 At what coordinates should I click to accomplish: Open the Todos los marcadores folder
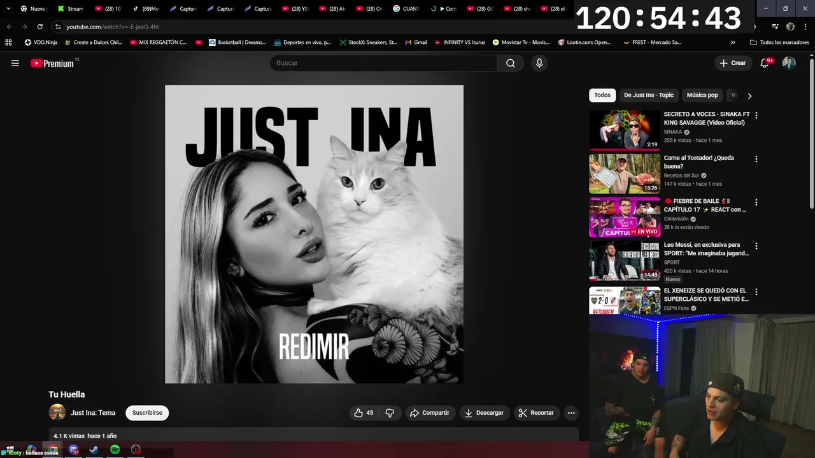click(779, 43)
